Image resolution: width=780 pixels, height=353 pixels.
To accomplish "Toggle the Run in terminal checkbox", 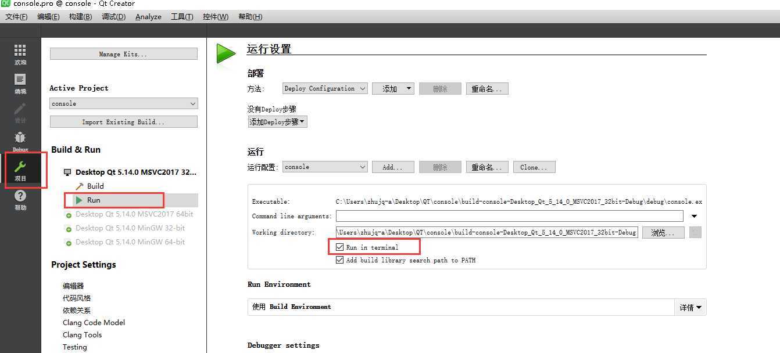I will [x=340, y=247].
